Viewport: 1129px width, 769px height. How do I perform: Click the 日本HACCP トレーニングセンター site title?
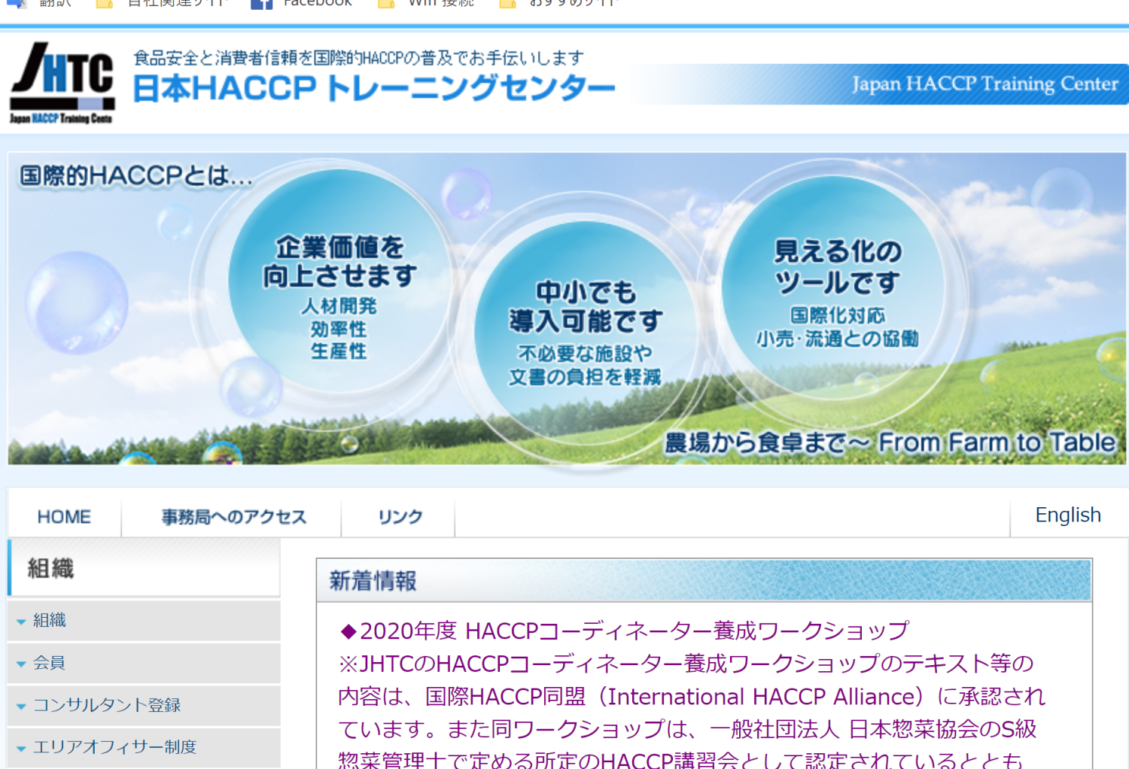point(374,88)
